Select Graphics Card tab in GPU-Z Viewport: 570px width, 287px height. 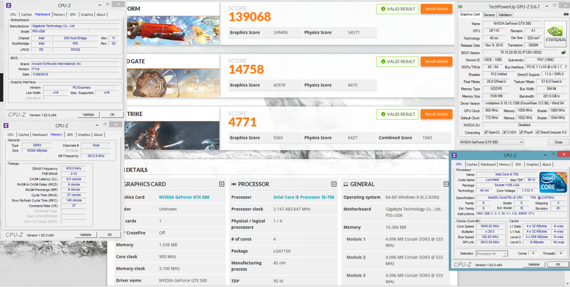470,14
